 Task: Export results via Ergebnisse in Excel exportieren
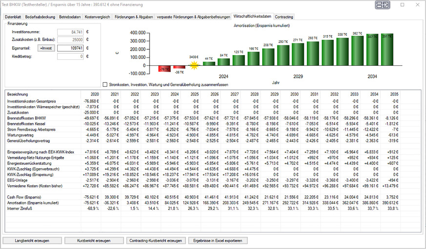point(218,241)
